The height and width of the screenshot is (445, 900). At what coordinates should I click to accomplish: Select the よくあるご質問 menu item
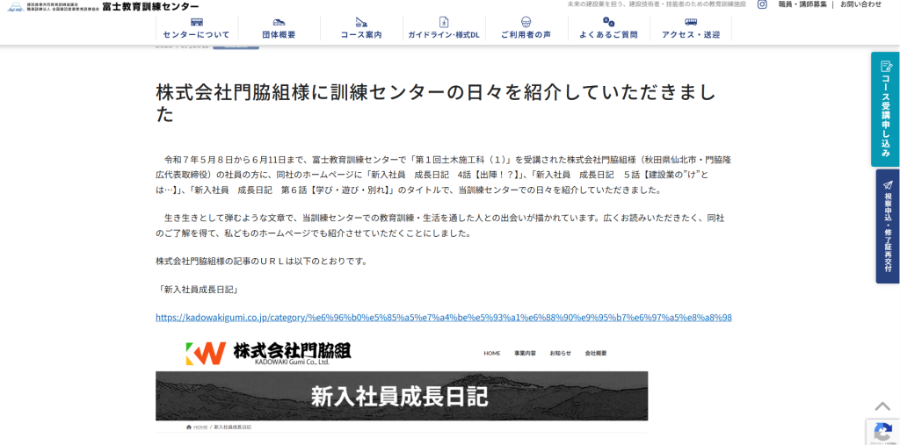click(x=608, y=35)
